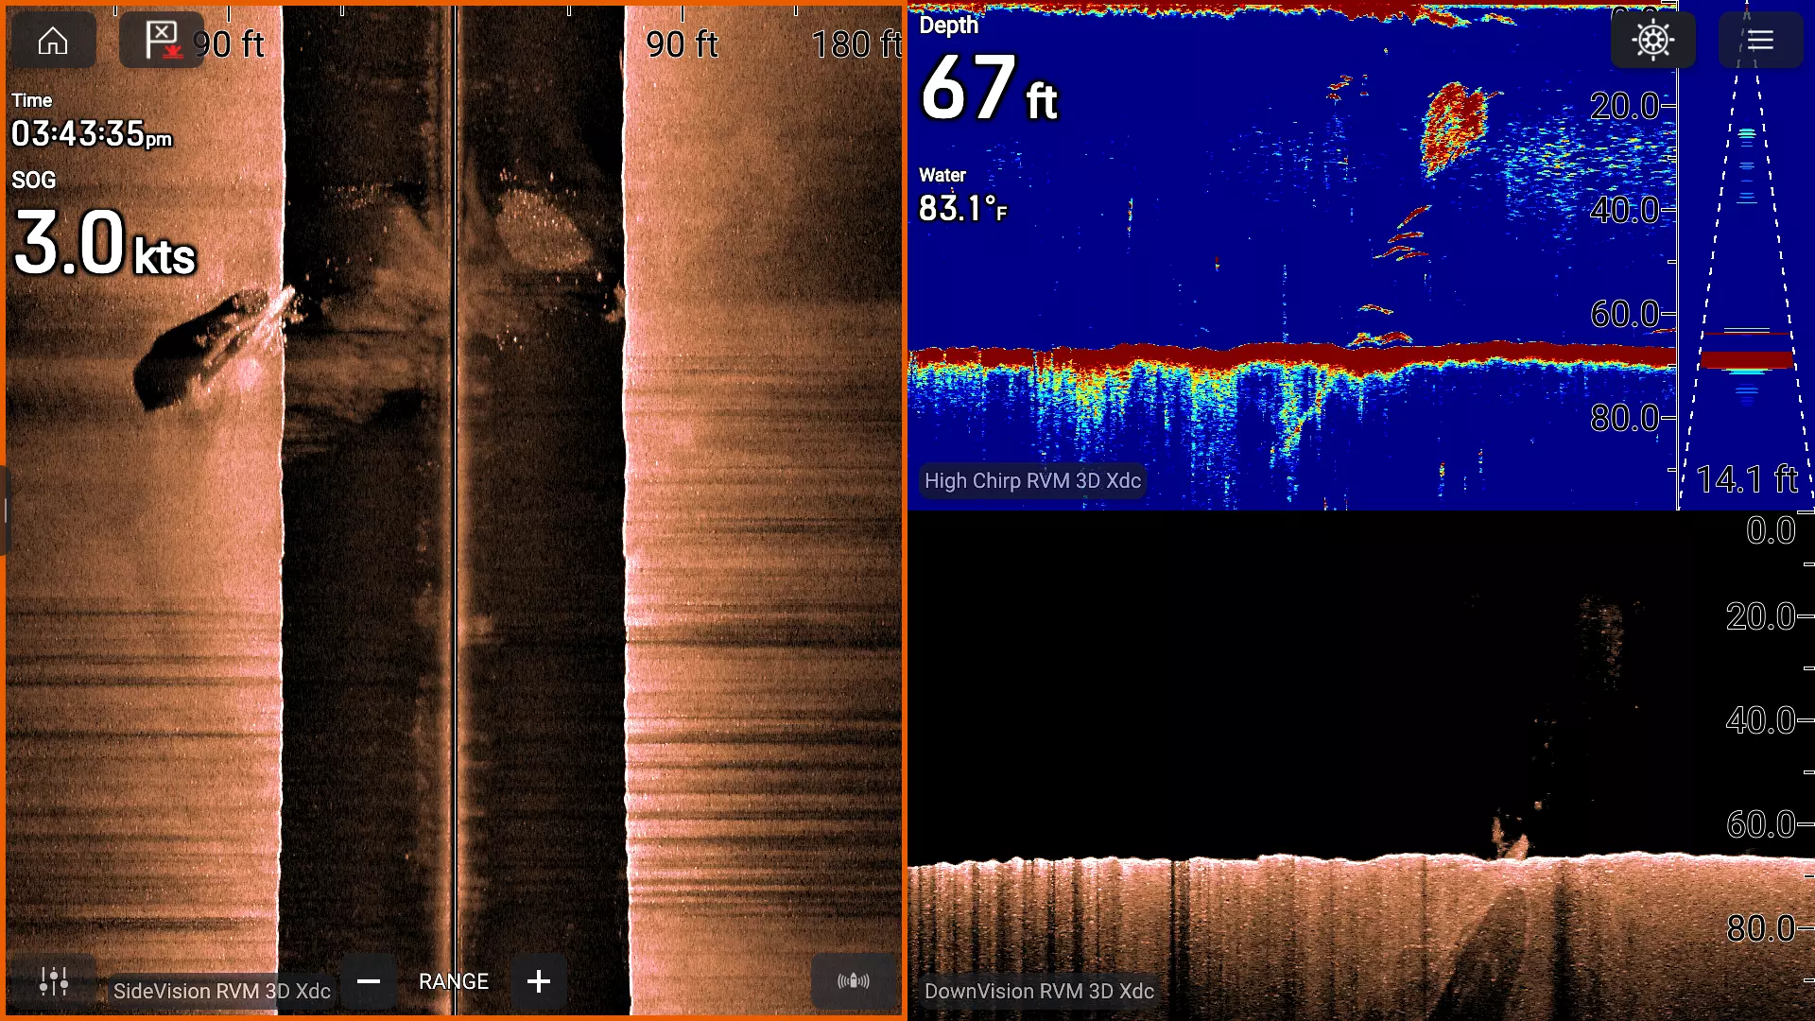
Task: Toggle the sonar ping transducer icon
Action: click(853, 981)
